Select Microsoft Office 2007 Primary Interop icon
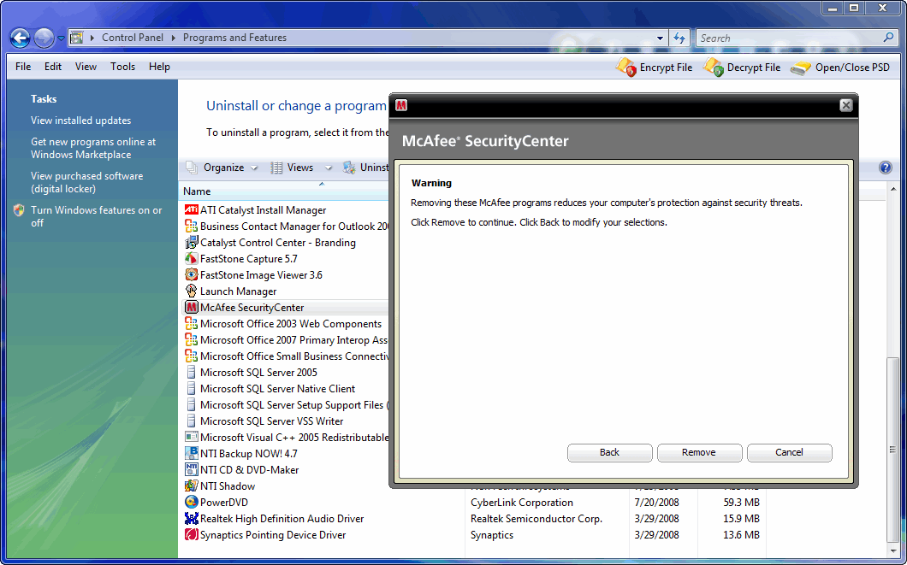Screen dimensions: 907x565 point(192,339)
